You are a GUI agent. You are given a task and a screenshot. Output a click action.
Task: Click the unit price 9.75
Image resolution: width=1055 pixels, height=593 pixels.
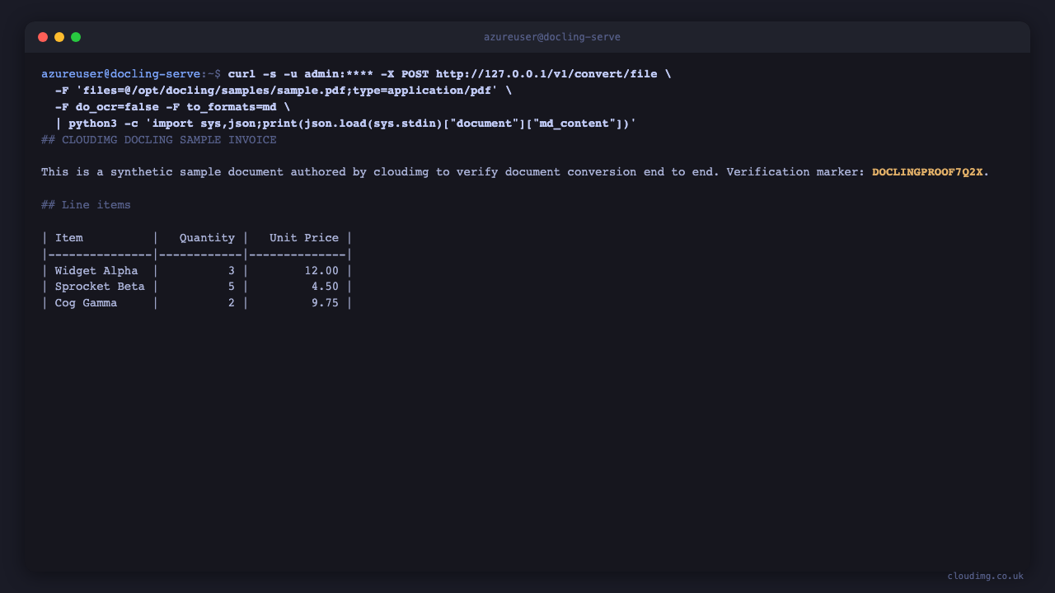[x=325, y=303]
